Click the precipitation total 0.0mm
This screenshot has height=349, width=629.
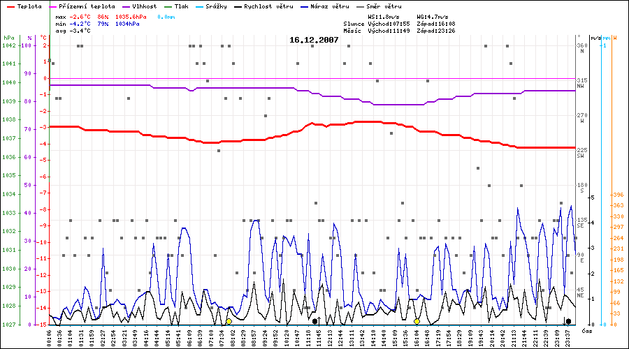point(166,17)
